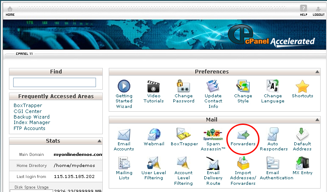This screenshot has width=327, height=192.
Task: Open the Change Style icon
Action: pos(243,86)
